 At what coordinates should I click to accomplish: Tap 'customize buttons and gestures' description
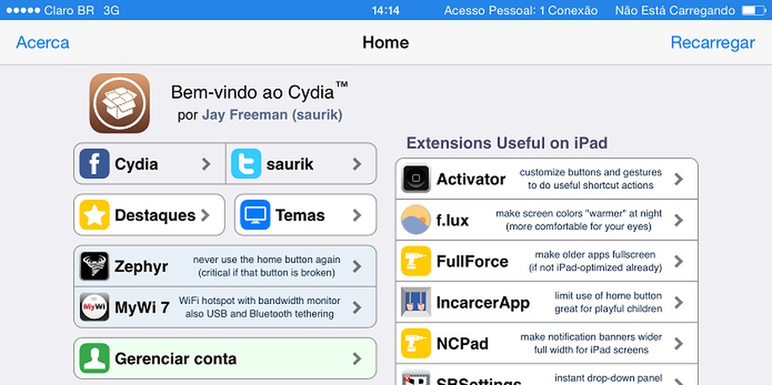coord(591,173)
